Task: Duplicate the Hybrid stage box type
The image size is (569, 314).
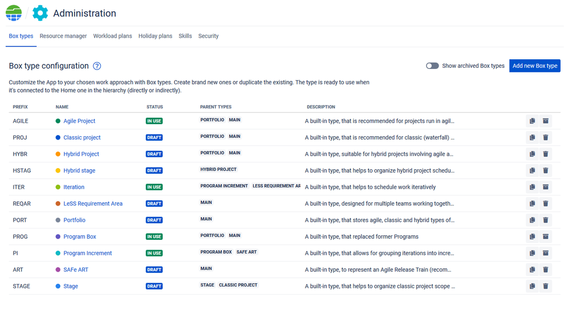Action: coord(532,170)
